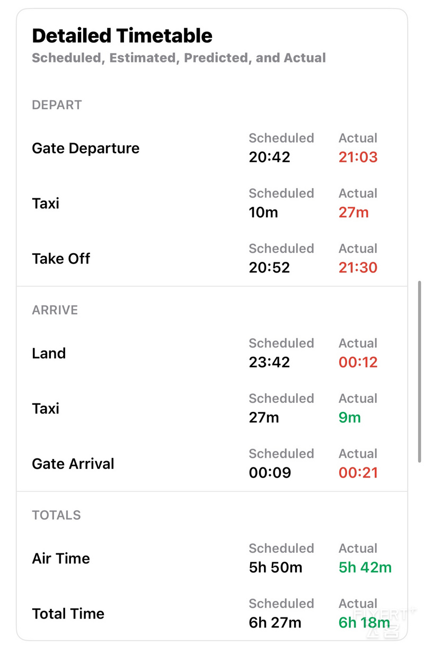Select the arrival Taxi actual 9m value
Image resolution: width=424 pixels, height=646 pixels.
(350, 418)
